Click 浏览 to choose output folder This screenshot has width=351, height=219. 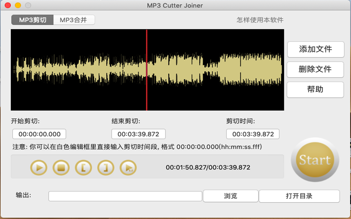pyautogui.click(x=231, y=196)
